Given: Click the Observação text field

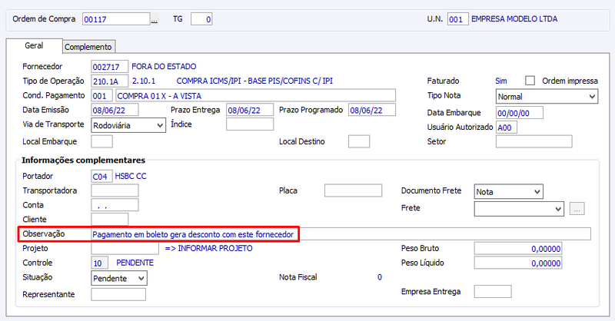Looking at the screenshot, I should click(341, 234).
